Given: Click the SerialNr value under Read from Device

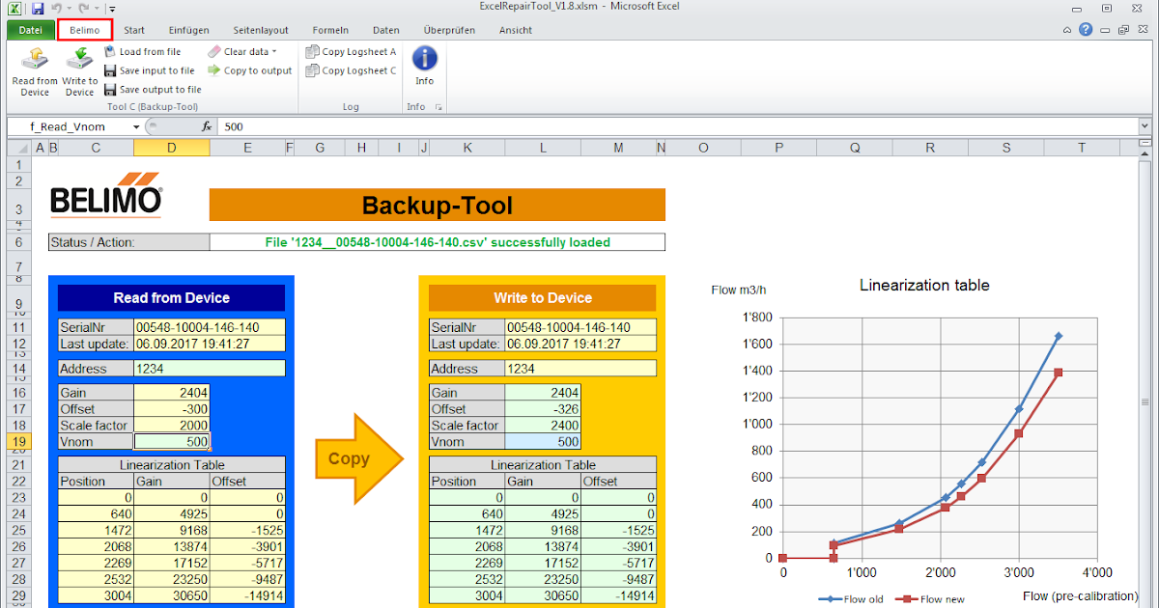Looking at the screenshot, I should click(210, 327).
